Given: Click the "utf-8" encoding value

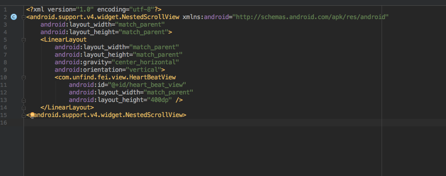Looking at the screenshot, I should [142, 9].
